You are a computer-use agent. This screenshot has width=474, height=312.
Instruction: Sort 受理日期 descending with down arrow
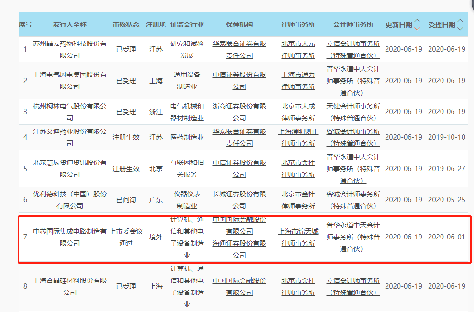click(x=460, y=28)
